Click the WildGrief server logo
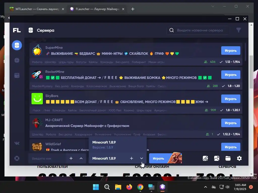 [x=37, y=147]
